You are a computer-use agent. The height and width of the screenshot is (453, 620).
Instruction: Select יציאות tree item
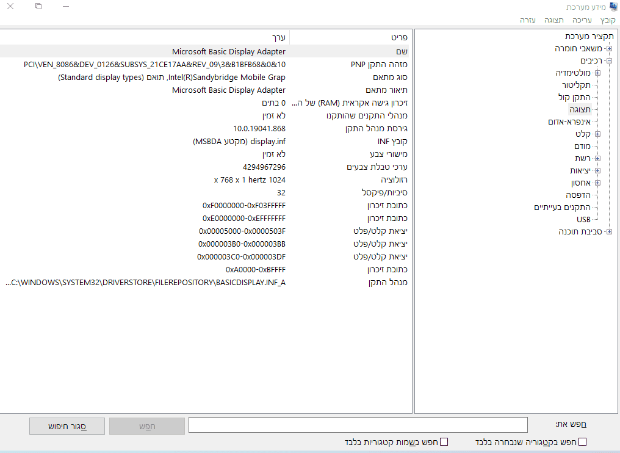(x=580, y=171)
